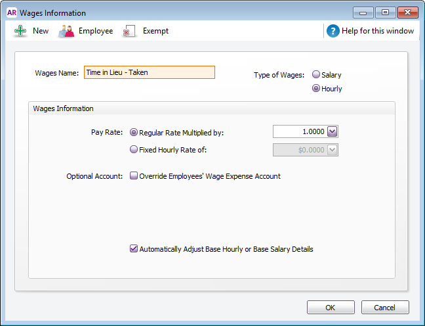Select the Salary wage type
The width and height of the screenshot is (425, 326).
316,75
